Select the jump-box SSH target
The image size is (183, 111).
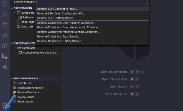coord(27,27)
